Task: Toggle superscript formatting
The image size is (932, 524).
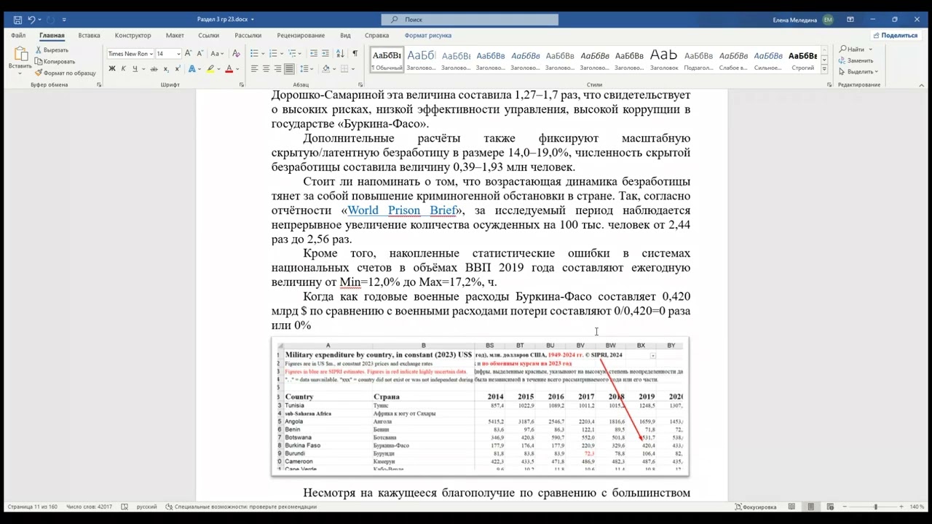Action: 177,69
